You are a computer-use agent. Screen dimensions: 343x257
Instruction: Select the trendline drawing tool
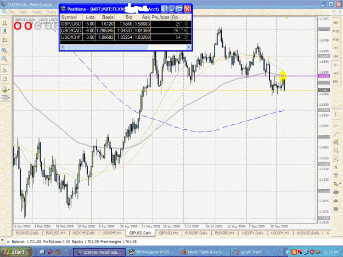[336, 134]
